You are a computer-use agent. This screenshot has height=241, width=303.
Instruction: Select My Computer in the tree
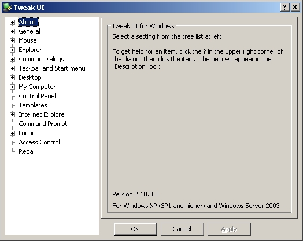point(37,87)
